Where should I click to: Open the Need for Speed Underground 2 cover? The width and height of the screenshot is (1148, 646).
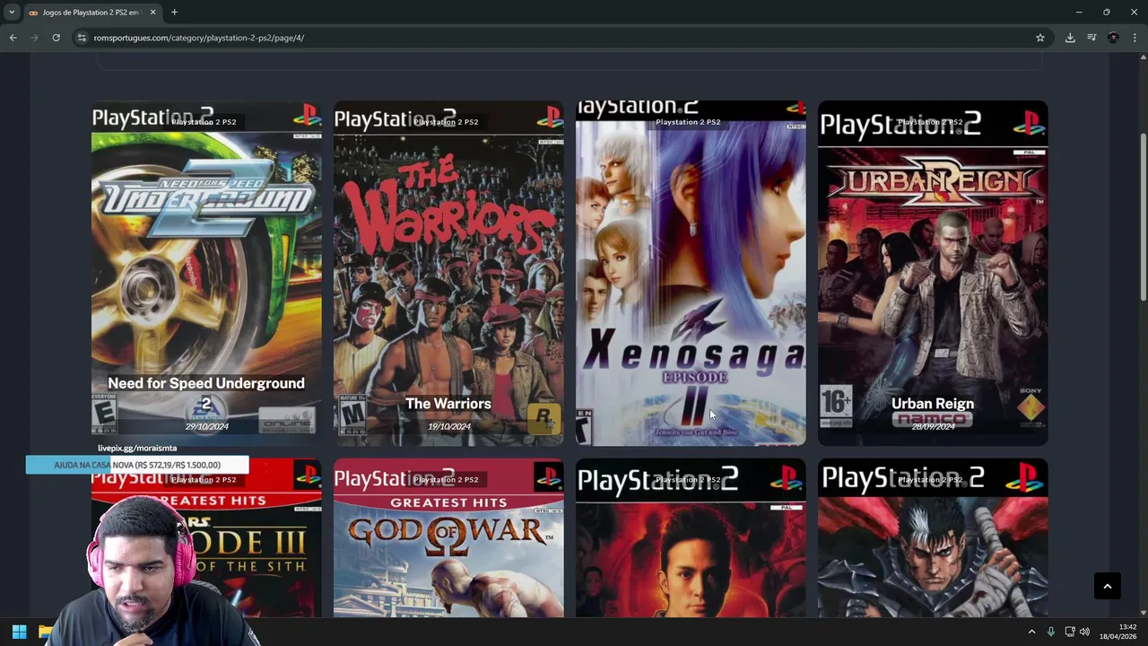pyautogui.click(x=206, y=273)
